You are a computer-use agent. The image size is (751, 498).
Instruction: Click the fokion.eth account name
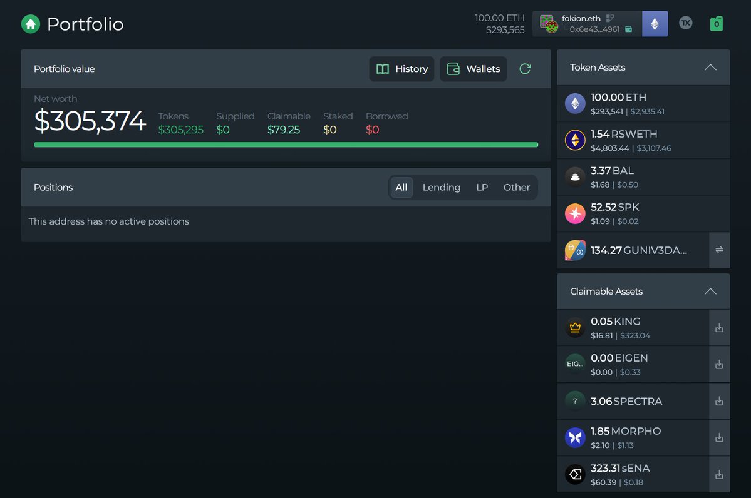[x=581, y=18]
